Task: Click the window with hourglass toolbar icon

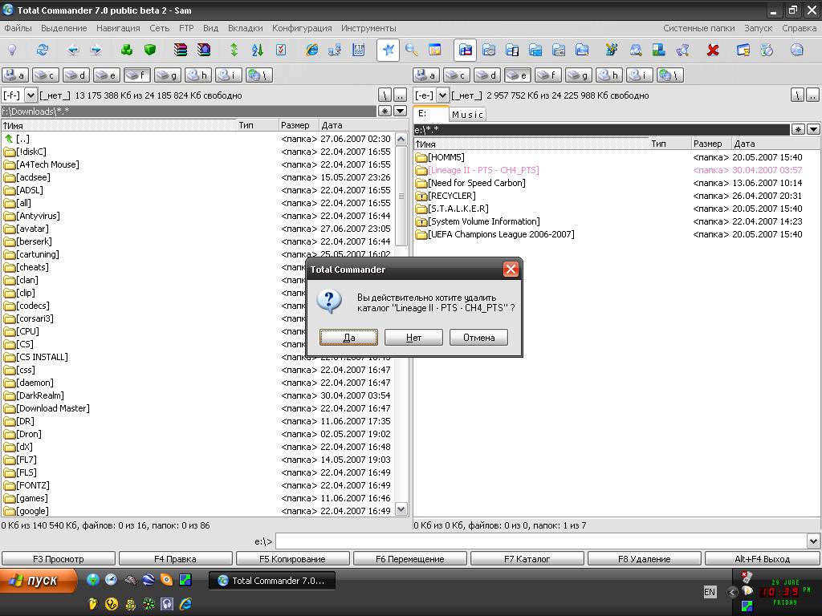Action: point(743,51)
